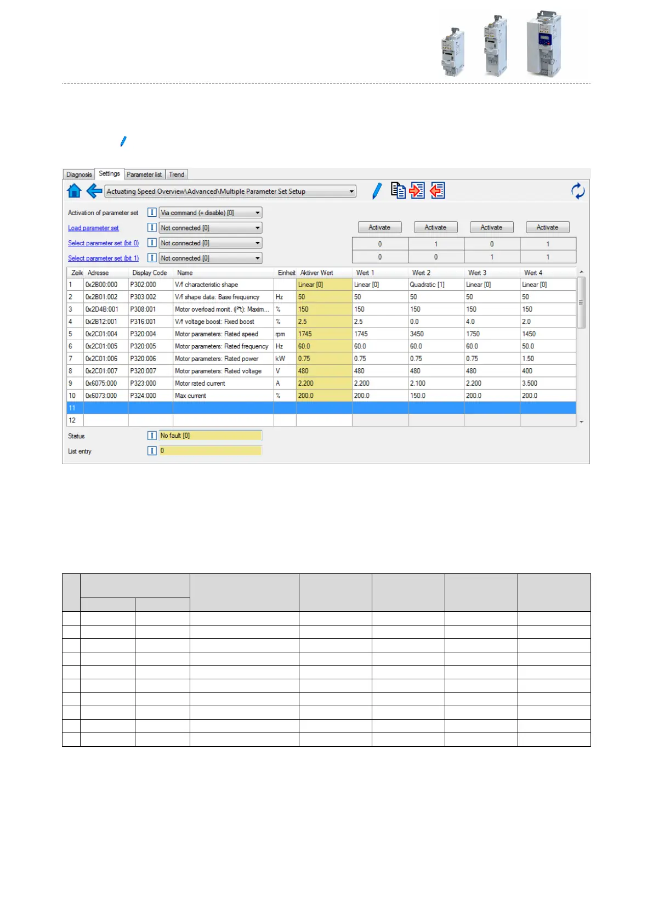Click the scroll down arrow of table scrollbar
Screen dimensions: 653x924
pyautogui.click(x=581, y=422)
